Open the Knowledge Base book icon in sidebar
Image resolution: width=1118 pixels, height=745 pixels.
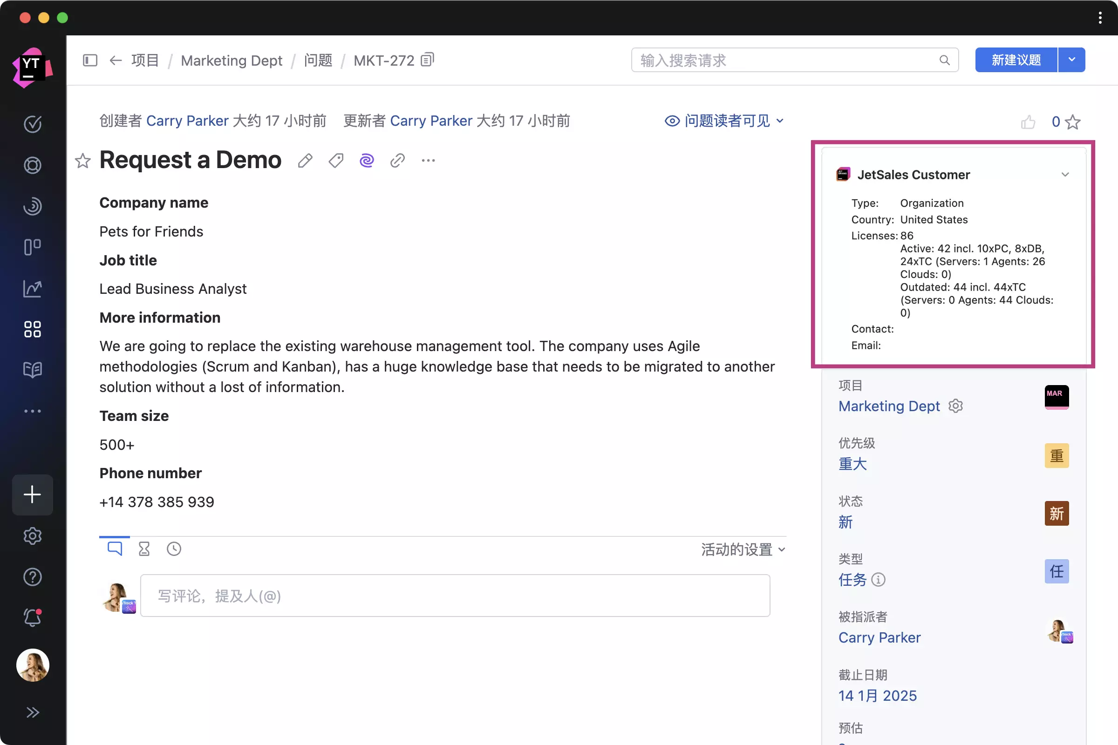[x=32, y=370]
